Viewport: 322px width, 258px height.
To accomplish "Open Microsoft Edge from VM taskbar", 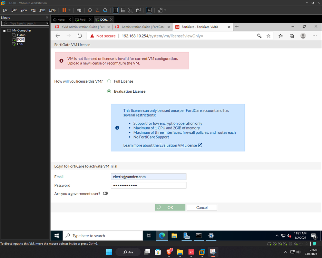I will click(162, 235).
